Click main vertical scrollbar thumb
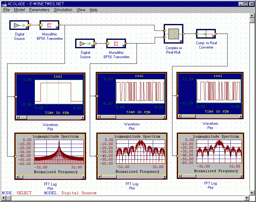256x202 pixels. click(x=252, y=20)
